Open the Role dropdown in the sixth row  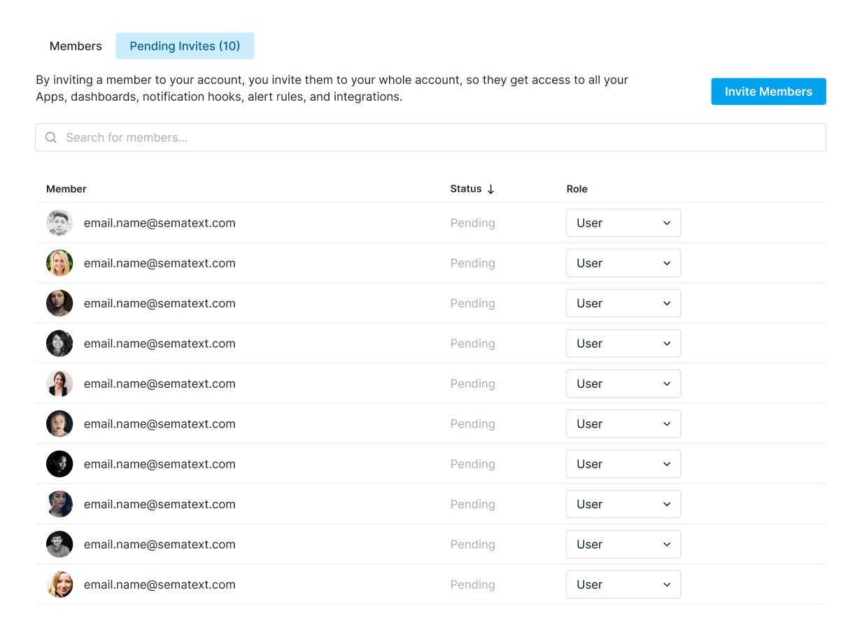pos(623,423)
